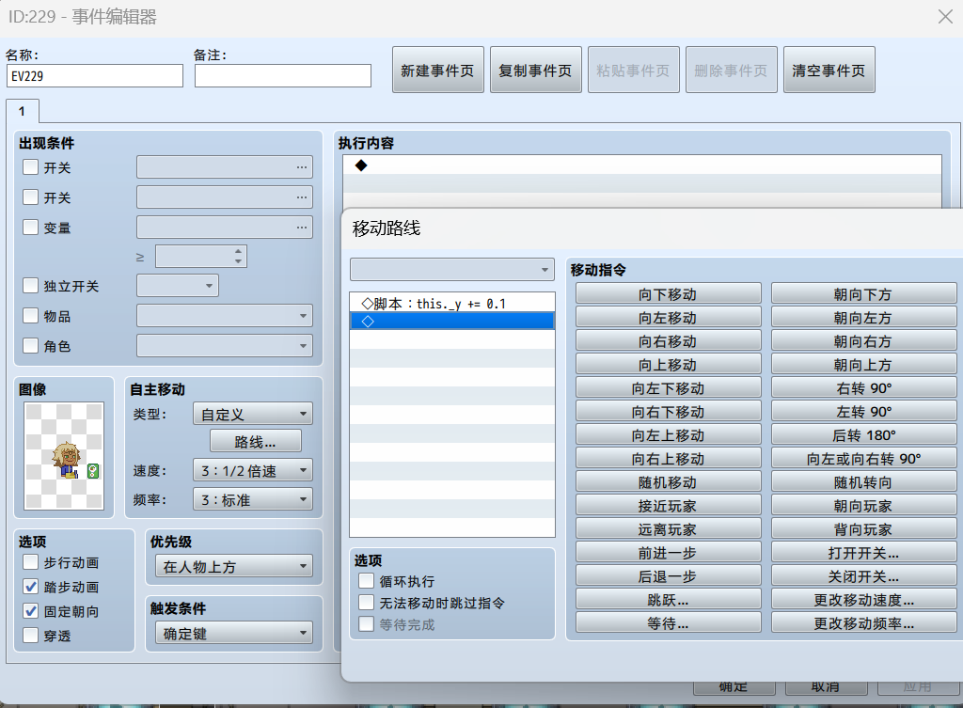The height and width of the screenshot is (708, 963).
Task: Open the 优先级 dropdown showing 在人物上方
Action: click(x=234, y=566)
